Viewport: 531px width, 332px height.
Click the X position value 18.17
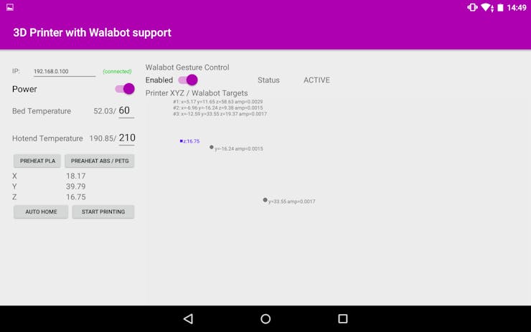pos(76,176)
